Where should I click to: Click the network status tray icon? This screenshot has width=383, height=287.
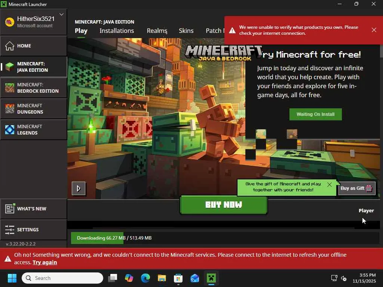point(334,278)
